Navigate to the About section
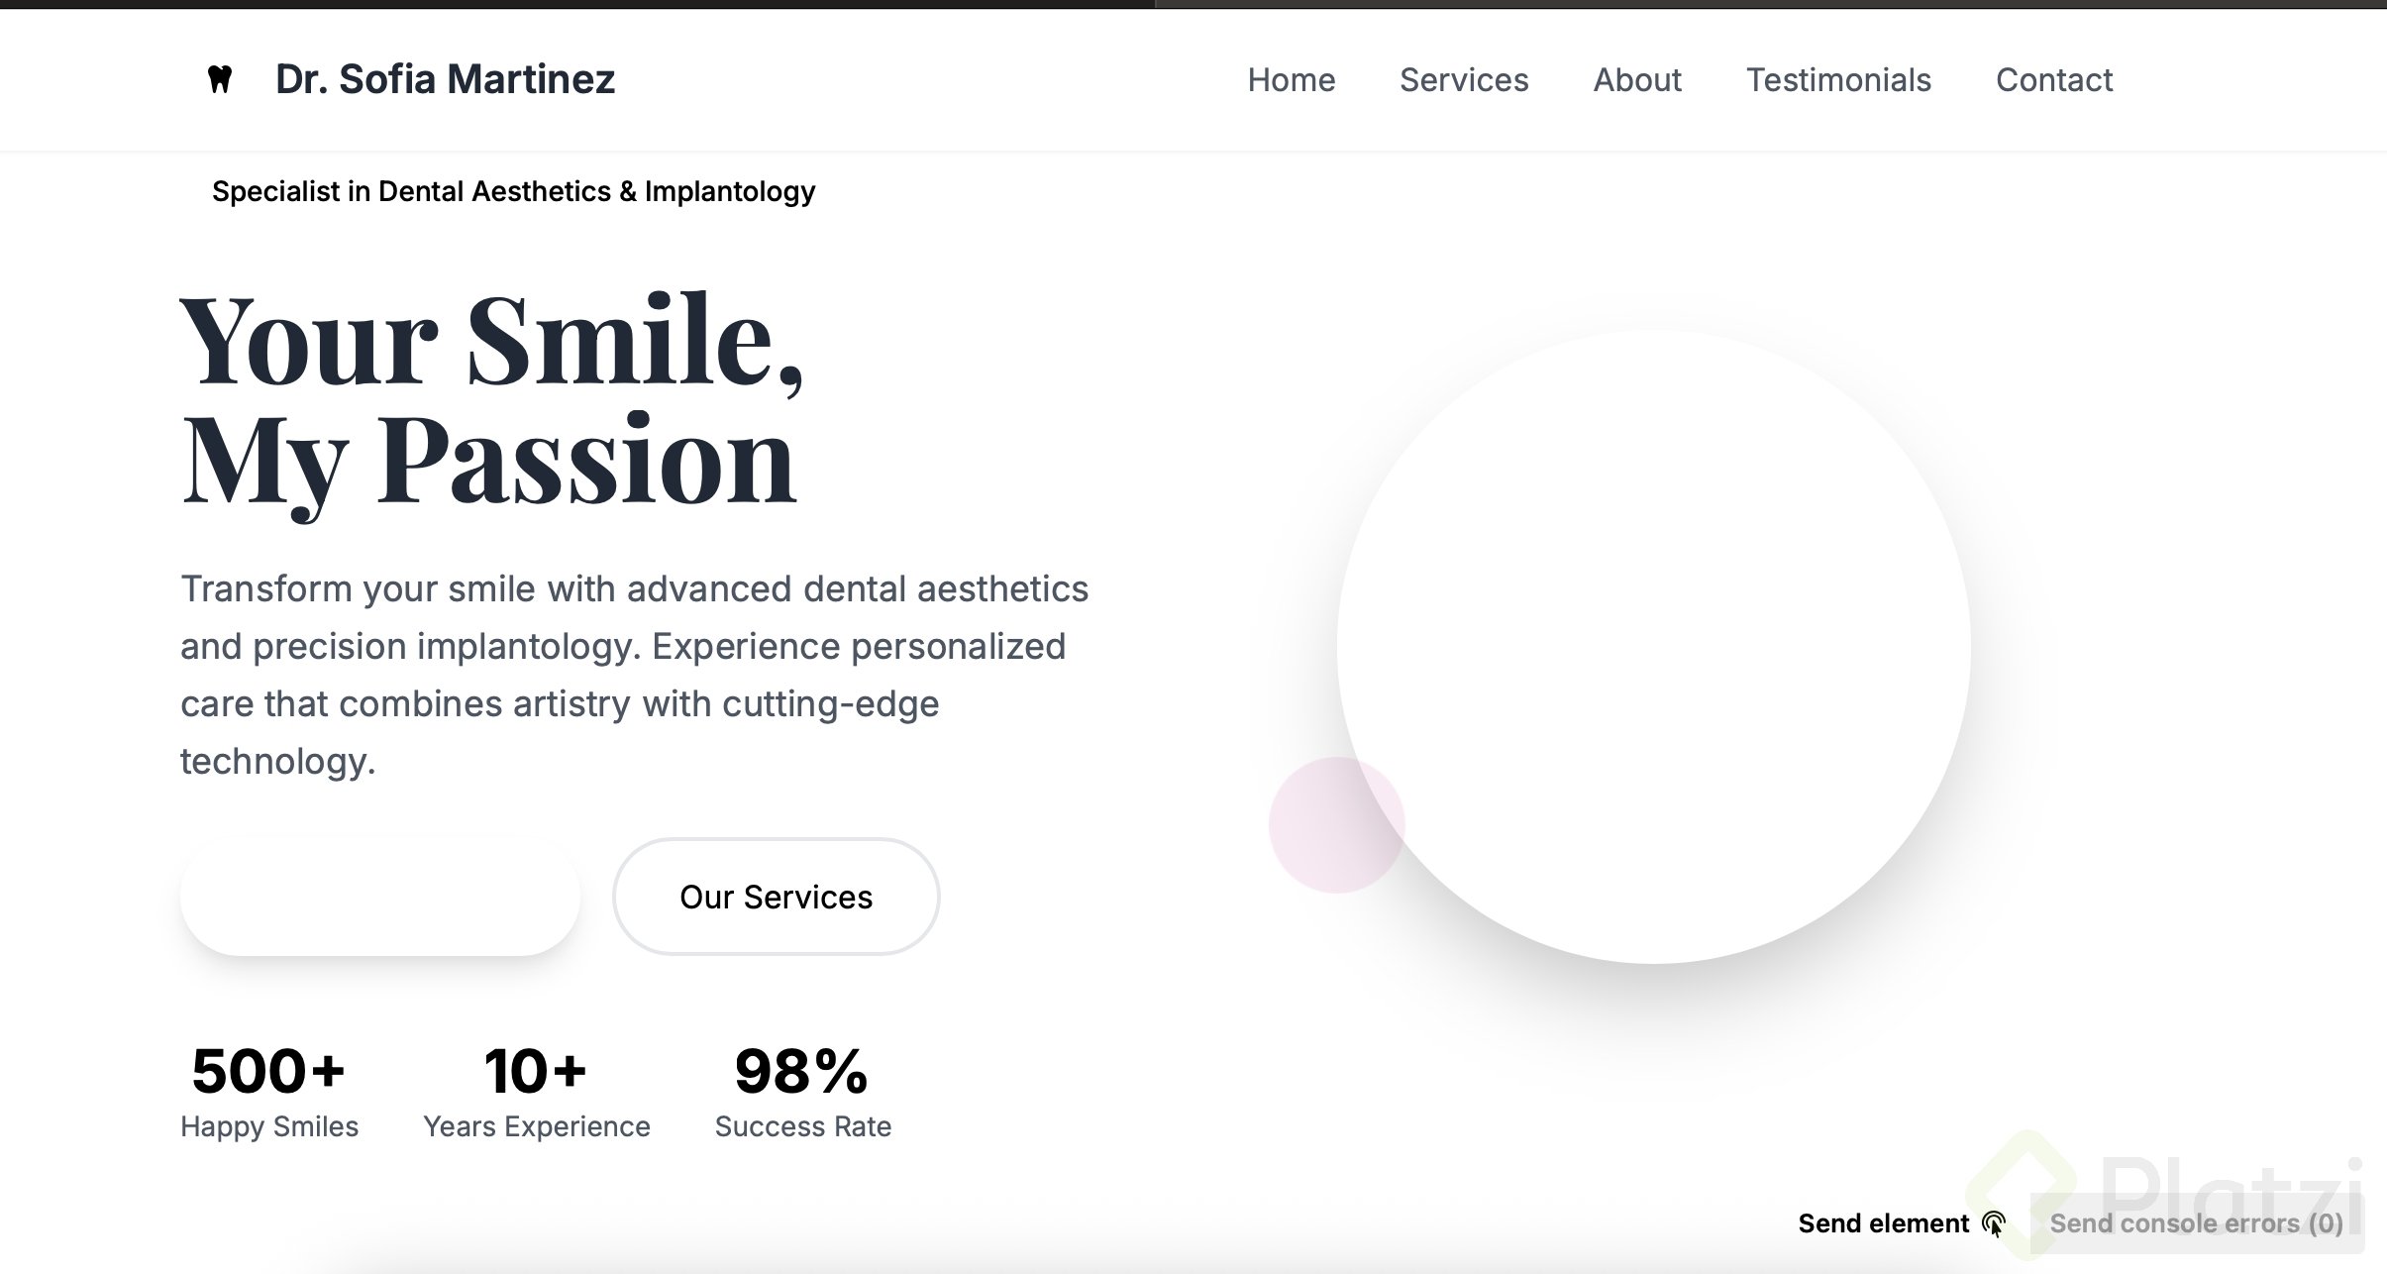The width and height of the screenshot is (2387, 1274). pyautogui.click(x=1636, y=80)
